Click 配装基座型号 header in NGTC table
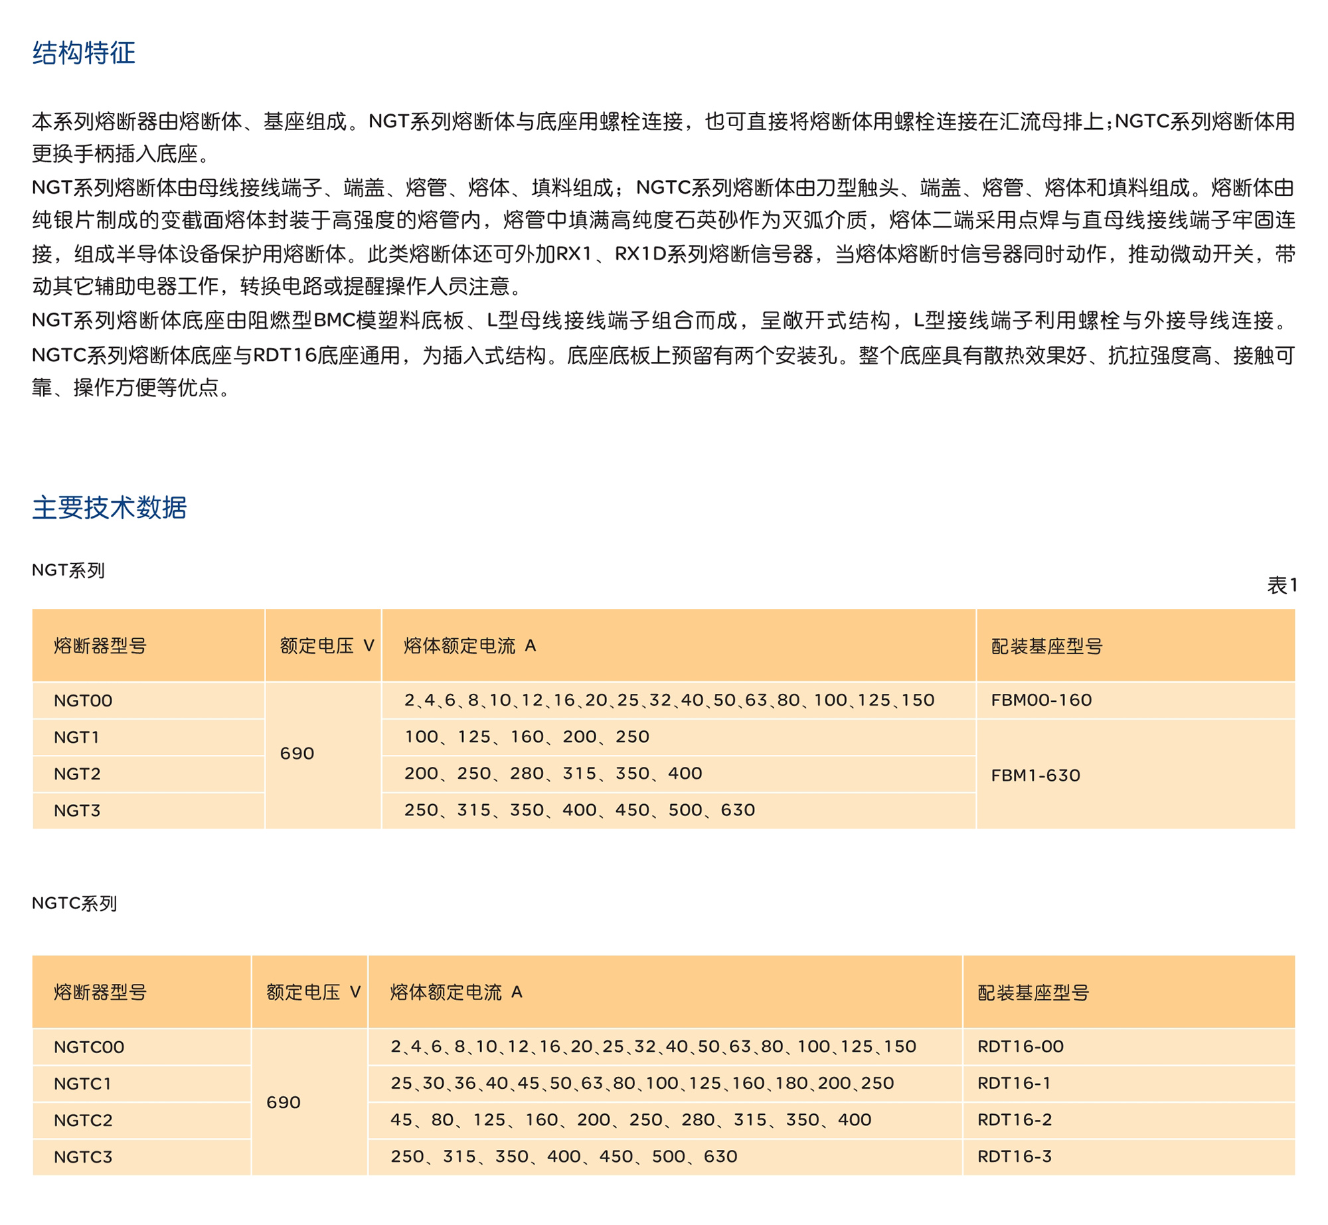This screenshot has width=1328, height=1225. (x=1033, y=993)
